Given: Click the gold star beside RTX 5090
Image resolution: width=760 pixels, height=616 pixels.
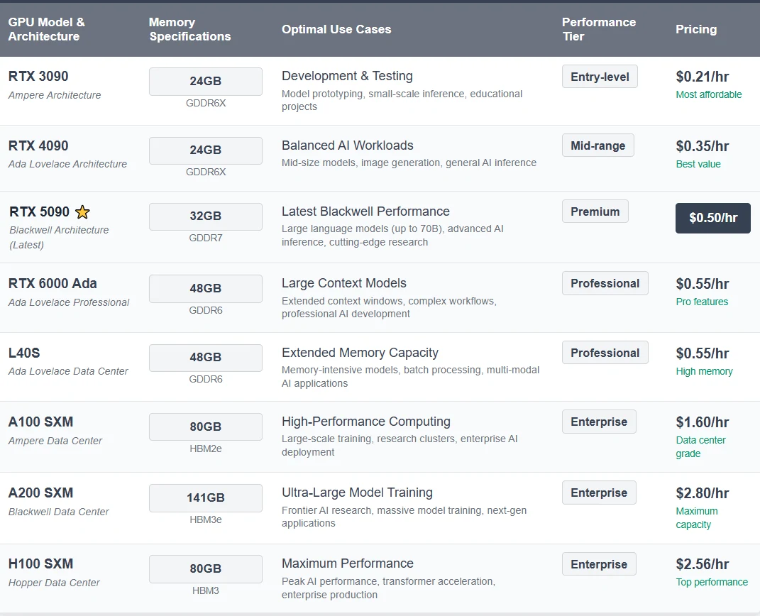Looking at the screenshot, I should point(83,211).
